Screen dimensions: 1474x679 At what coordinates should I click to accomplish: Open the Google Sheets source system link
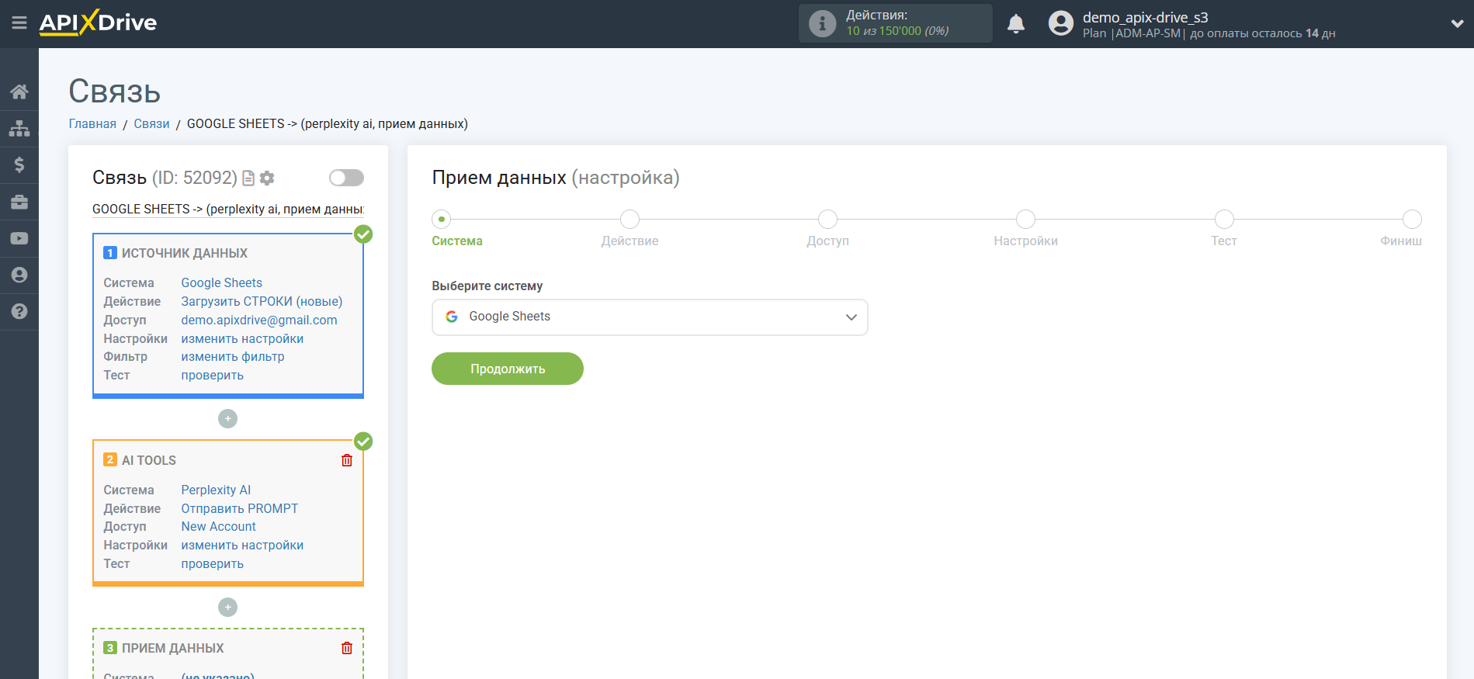pyautogui.click(x=221, y=283)
